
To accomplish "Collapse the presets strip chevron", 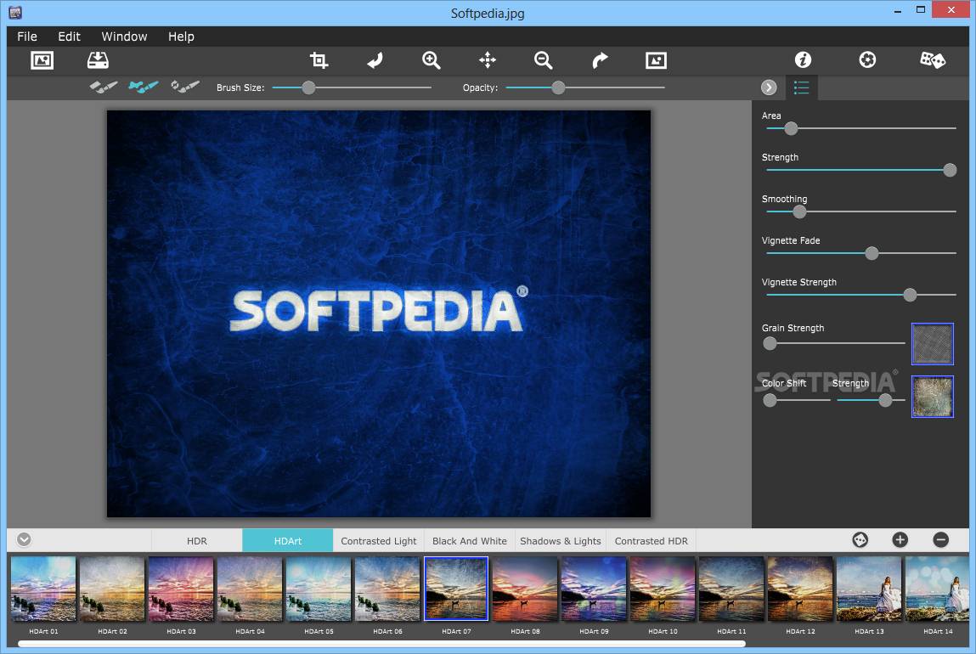I will [x=25, y=539].
